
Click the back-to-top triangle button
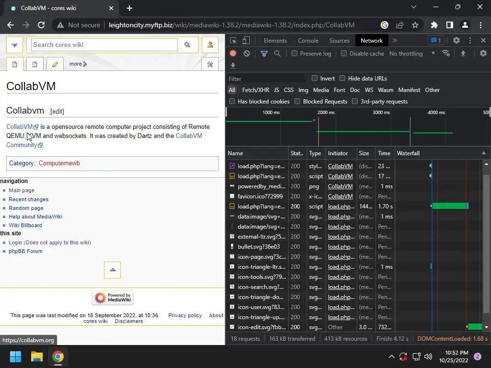[112, 270]
